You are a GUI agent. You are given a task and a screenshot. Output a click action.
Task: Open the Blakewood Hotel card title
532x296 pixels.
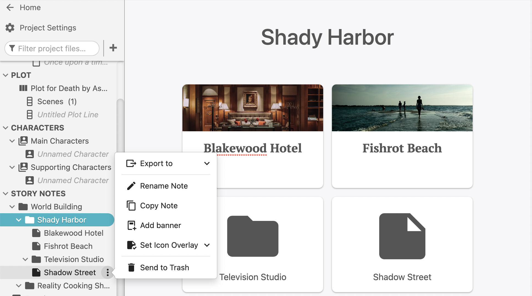253,148
